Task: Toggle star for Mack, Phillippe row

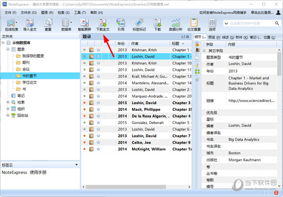Action: pos(98,110)
